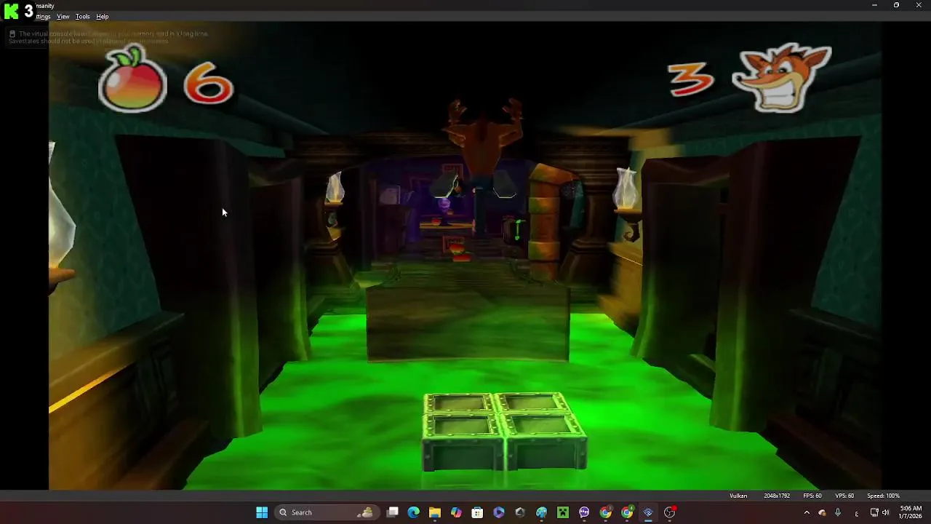This screenshot has width=931, height=524.
Task: Open the OBS icon with red dot
Action: pos(670,512)
